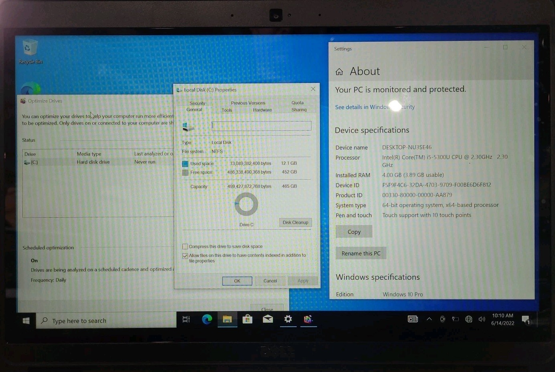The width and height of the screenshot is (555, 372).
Task: Switch to the Previous Versions tab
Action: click(x=248, y=103)
